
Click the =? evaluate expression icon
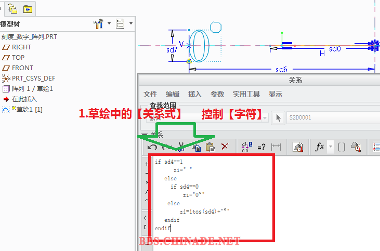pos(261,147)
